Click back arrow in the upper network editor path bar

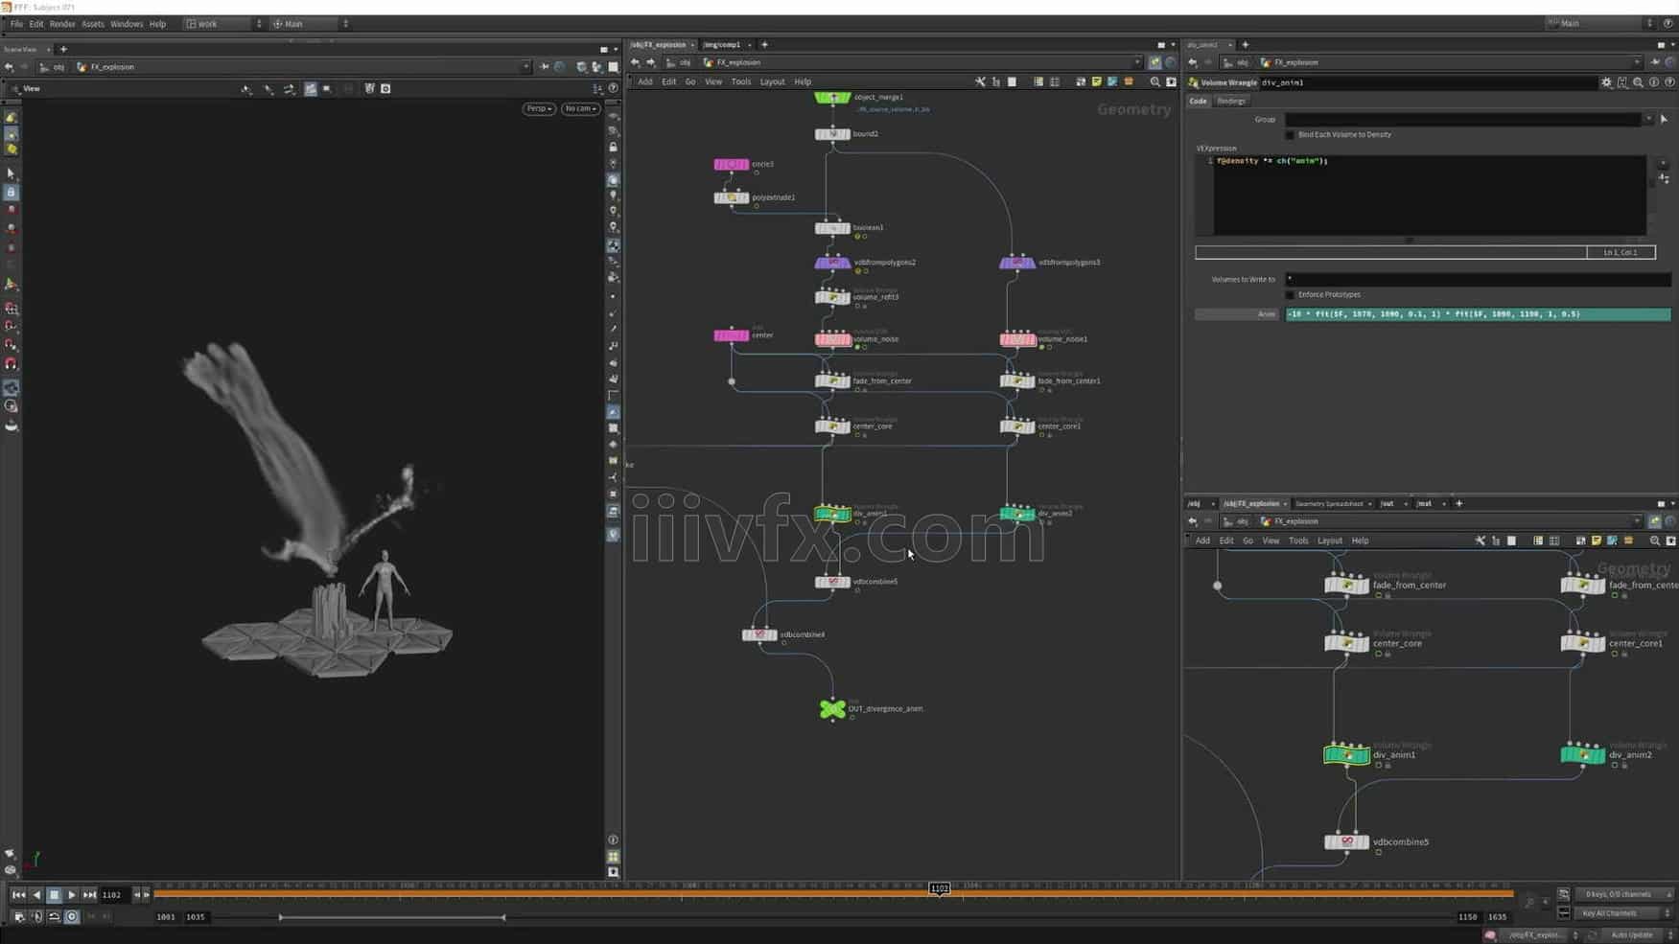coord(635,62)
